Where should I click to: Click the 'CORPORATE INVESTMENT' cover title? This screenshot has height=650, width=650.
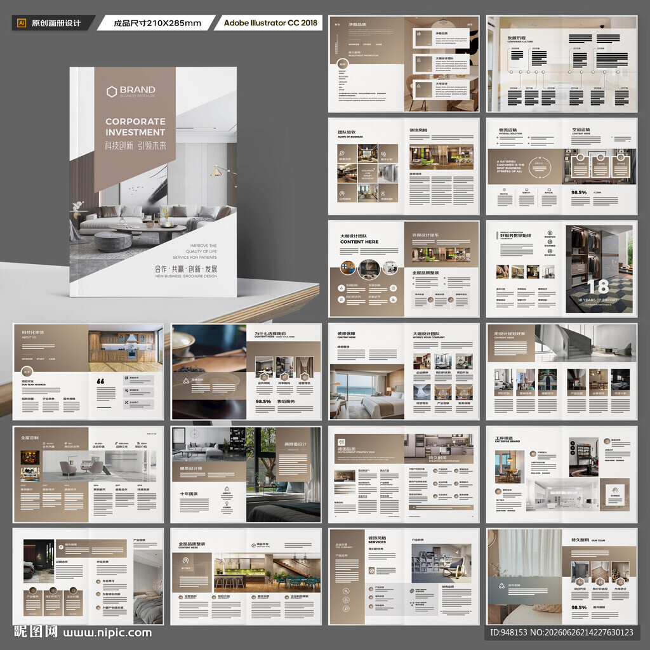point(135,127)
